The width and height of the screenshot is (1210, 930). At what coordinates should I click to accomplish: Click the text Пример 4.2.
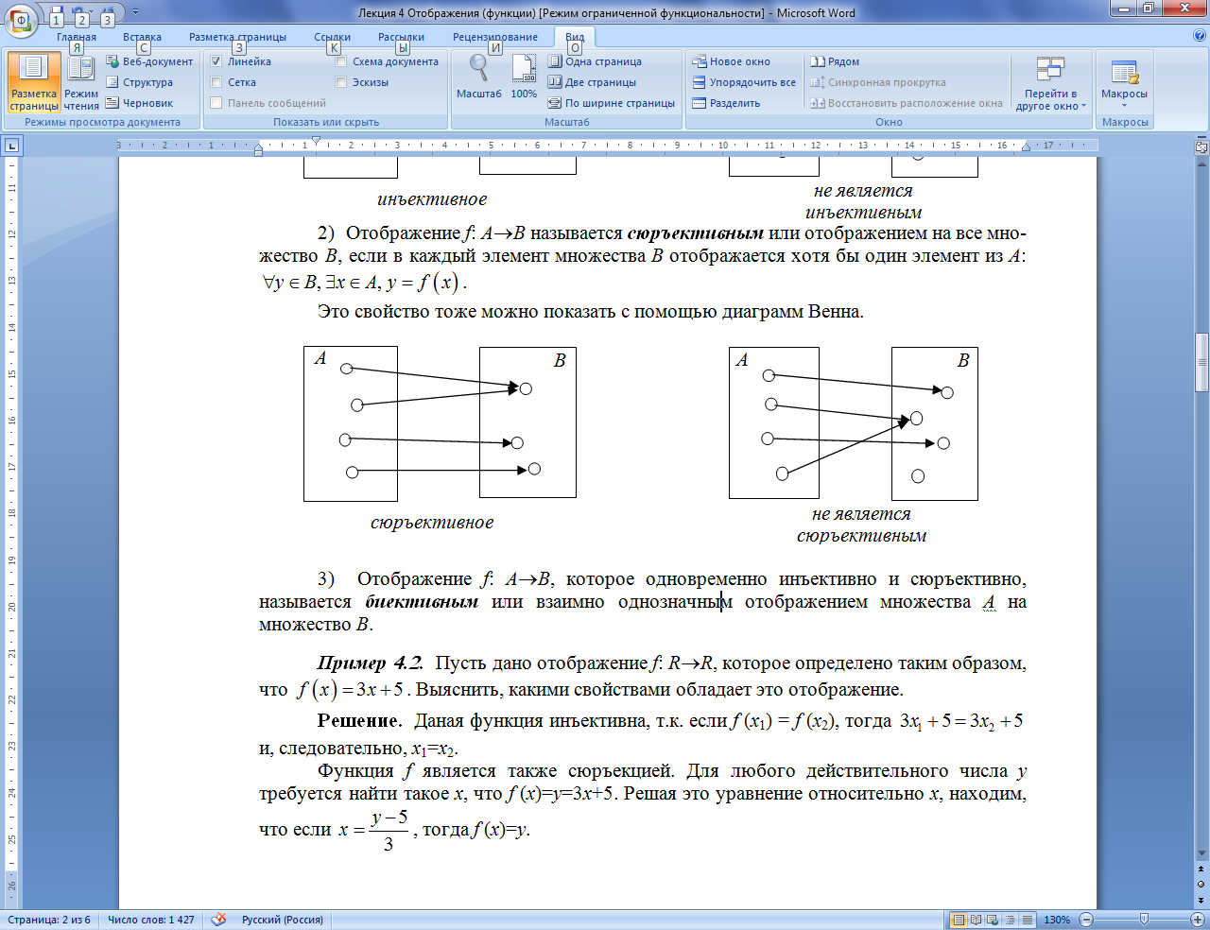370,663
